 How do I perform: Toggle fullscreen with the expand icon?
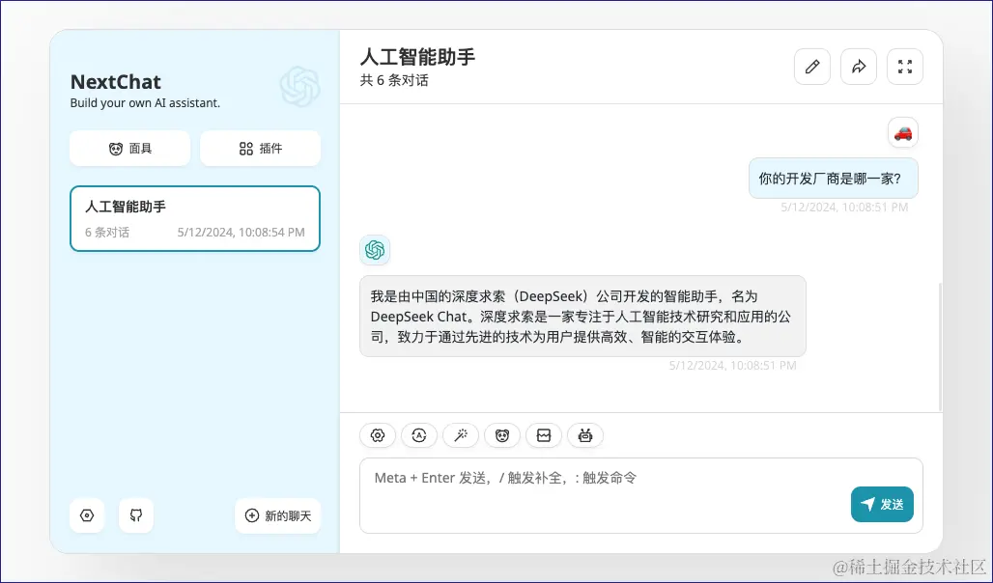click(x=905, y=67)
